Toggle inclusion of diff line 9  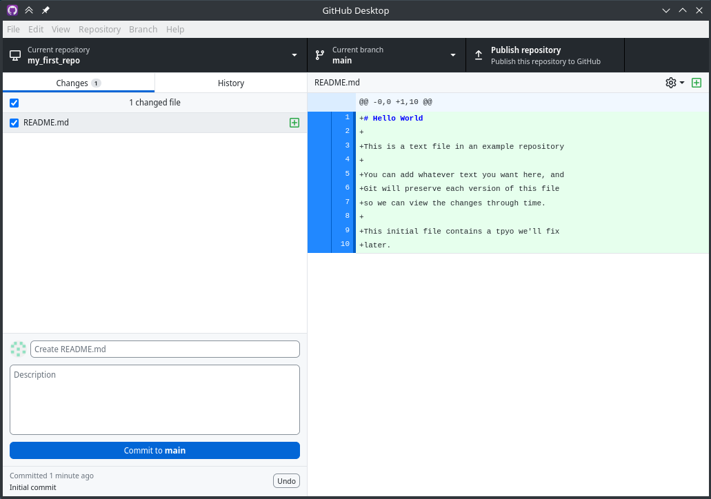pos(332,231)
